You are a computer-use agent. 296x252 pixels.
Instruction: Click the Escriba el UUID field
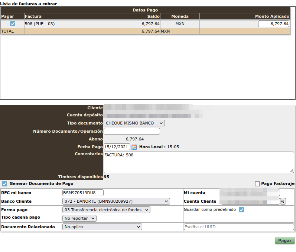(239, 227)
